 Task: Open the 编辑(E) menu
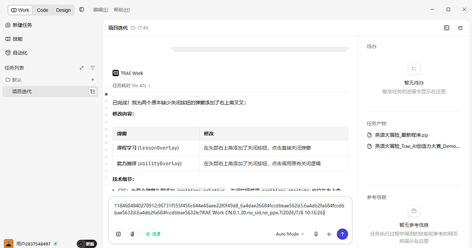(101, 10)
